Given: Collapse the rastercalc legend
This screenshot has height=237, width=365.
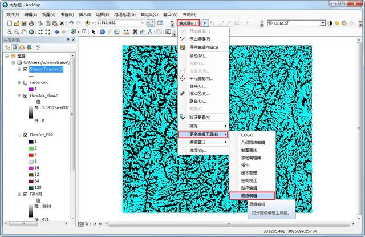Looking at the screenshot, I should tap(19, 82).
